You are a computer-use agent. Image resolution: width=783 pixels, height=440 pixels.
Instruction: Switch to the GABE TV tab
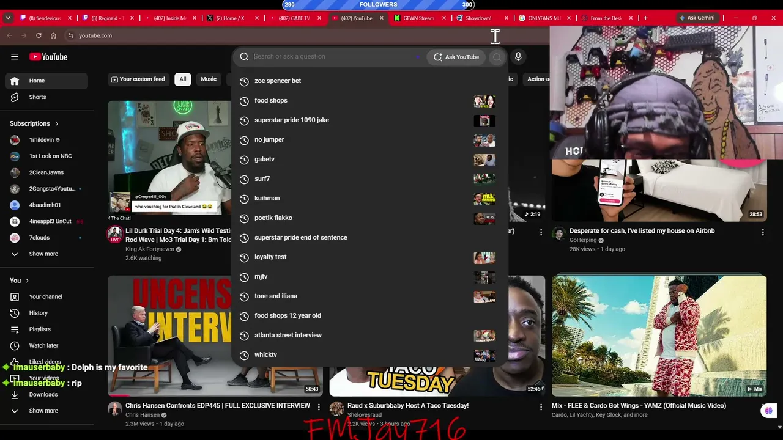pos(297,18)
